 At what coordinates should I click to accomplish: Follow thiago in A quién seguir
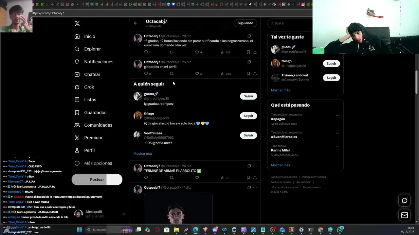(x=248, y=116)
